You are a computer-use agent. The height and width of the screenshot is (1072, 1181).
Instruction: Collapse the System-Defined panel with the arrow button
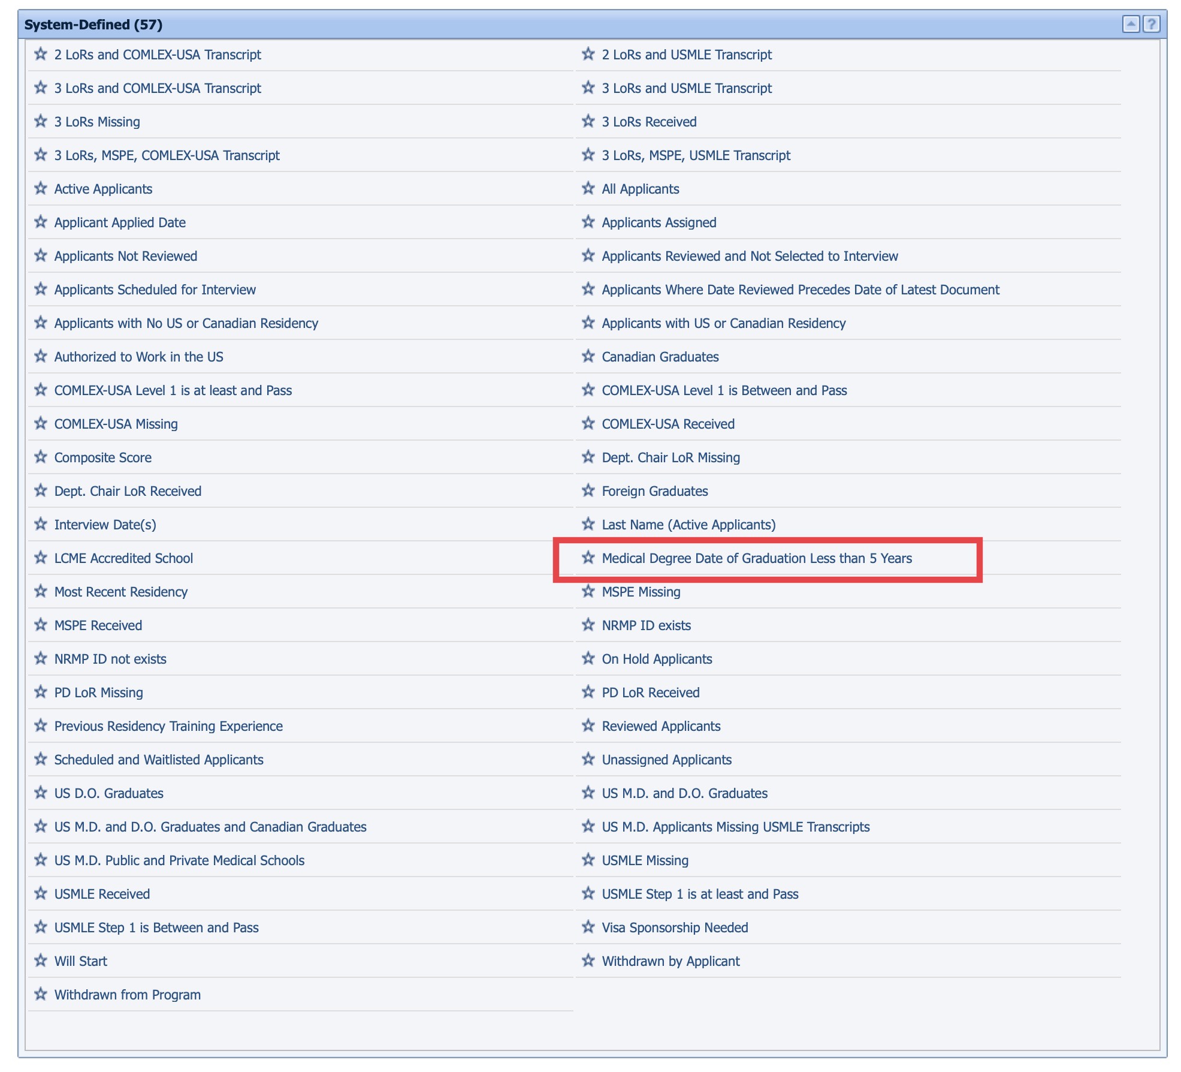pyautogui.click(x=1131, y=24)
